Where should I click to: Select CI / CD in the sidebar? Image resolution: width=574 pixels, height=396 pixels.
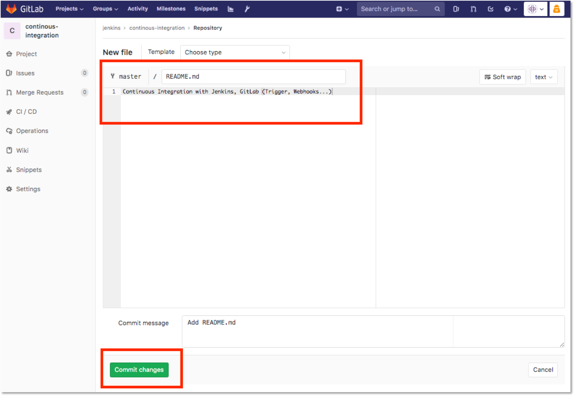(26, 112)
